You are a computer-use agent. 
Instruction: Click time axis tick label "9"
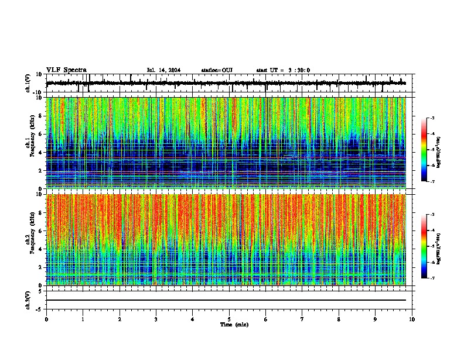coord(375,319)
